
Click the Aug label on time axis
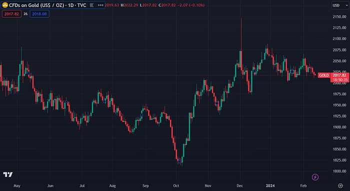tap(112, 186)
